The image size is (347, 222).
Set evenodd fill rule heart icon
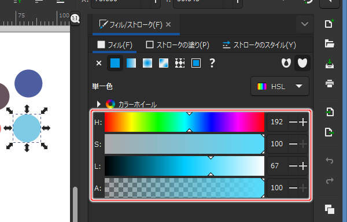[286, 63]
